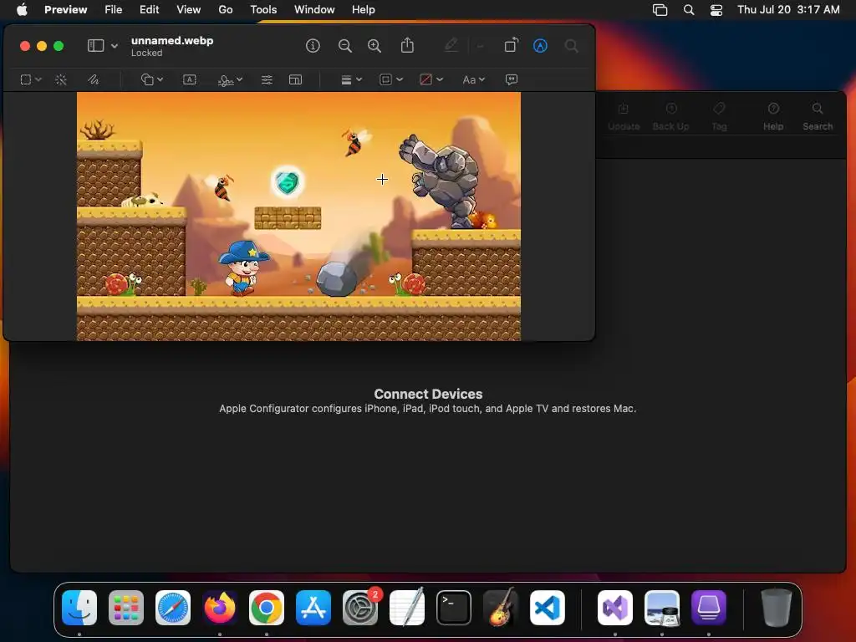Open the Tools menu
Viewport: 856px width, 642px height.
pyautogui.click(x=263, y=10)
